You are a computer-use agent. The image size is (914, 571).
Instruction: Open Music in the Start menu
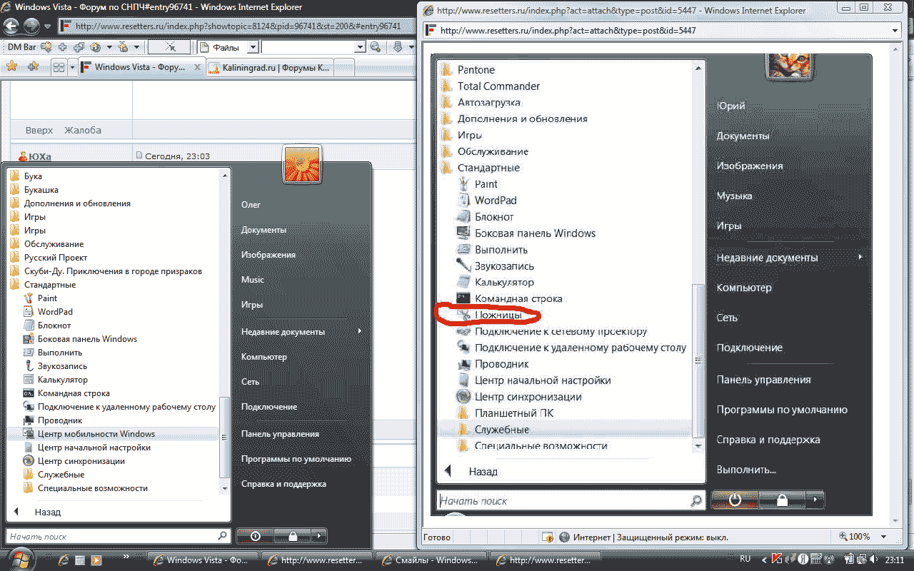(x=253, y=280)
